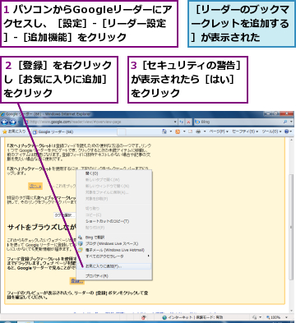296x323 pixels.
Task: Click the 次へ» bookmarklet link
Action: coord(35,187)
